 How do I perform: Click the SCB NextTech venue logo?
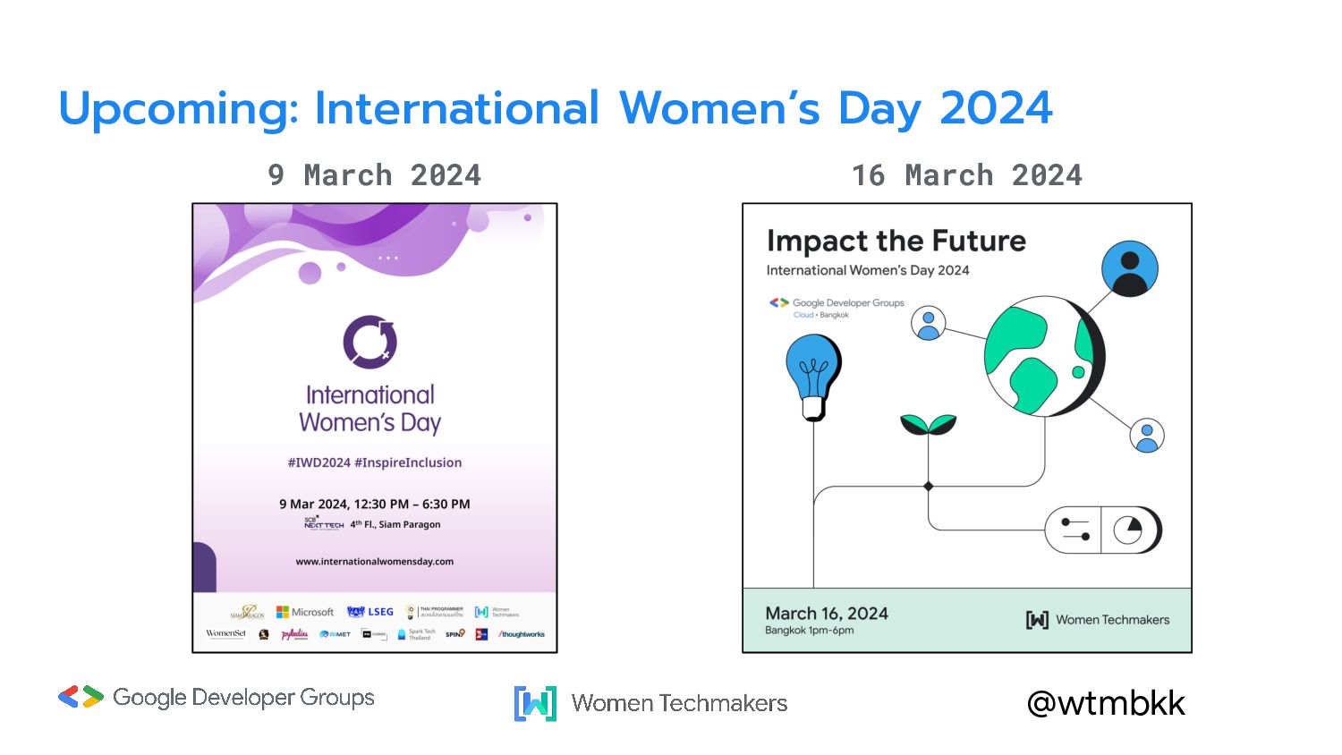point(323,523)
